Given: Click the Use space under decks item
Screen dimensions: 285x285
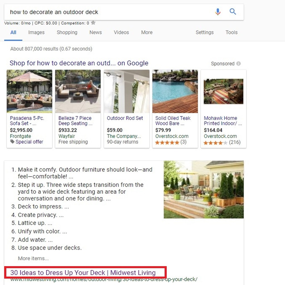Looking at the screenshot, I should pos(46,248).
